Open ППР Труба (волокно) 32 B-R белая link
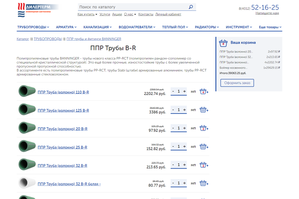This screenshot has width=299, height=199. coord(69,184)
